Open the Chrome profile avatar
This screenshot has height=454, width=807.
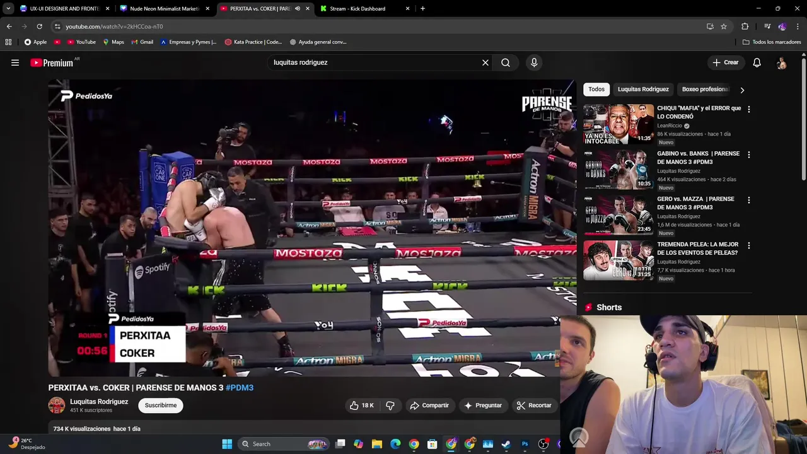point(782,26)
